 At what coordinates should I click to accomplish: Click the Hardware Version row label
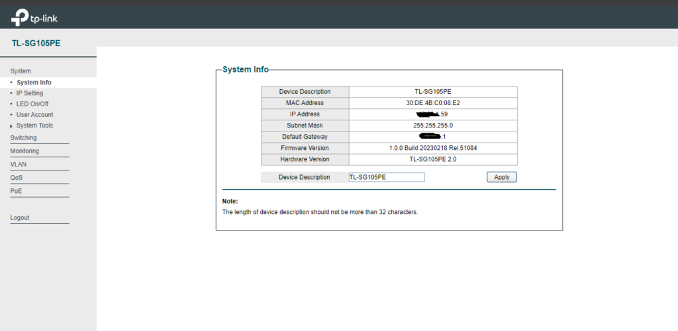pos(305,159)
